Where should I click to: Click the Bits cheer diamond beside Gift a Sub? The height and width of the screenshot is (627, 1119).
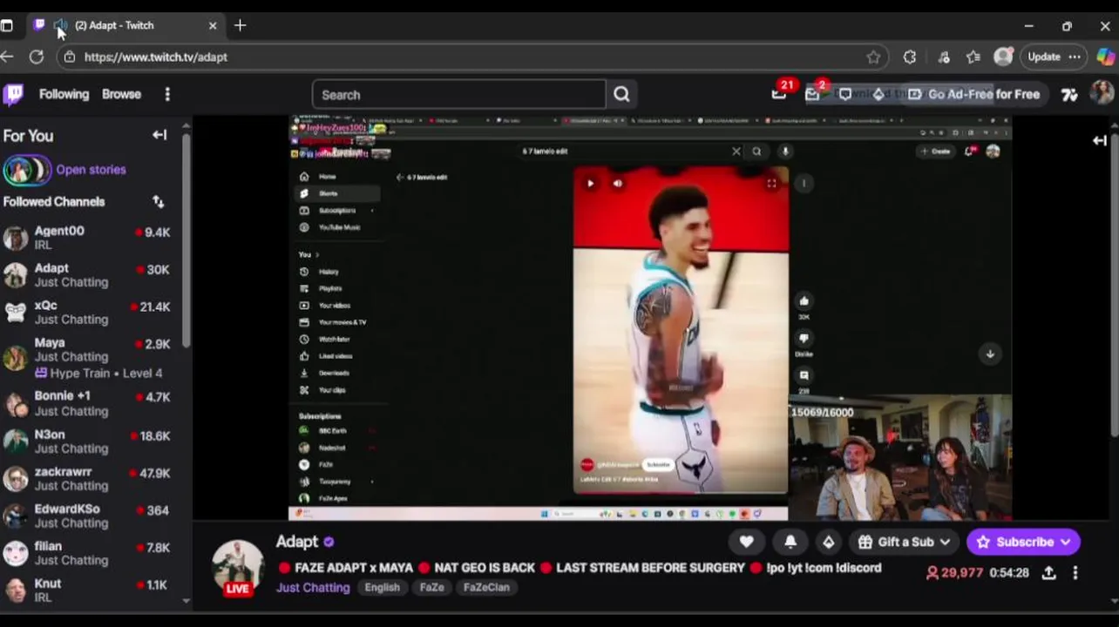(x=828, y=542)
